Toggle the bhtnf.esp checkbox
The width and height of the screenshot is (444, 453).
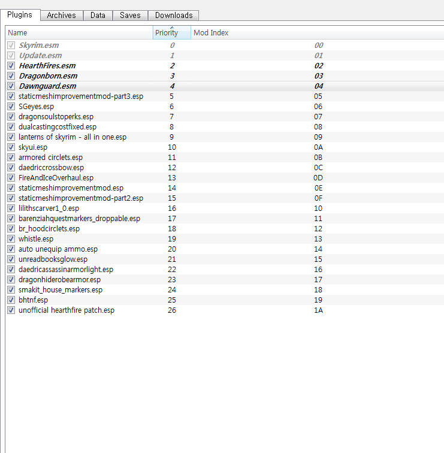[11, 300]
